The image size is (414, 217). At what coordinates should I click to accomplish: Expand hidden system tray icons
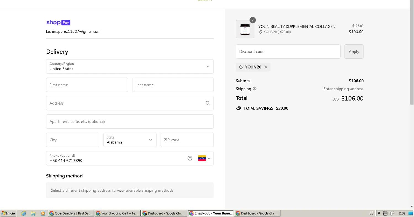coord(379,213)
